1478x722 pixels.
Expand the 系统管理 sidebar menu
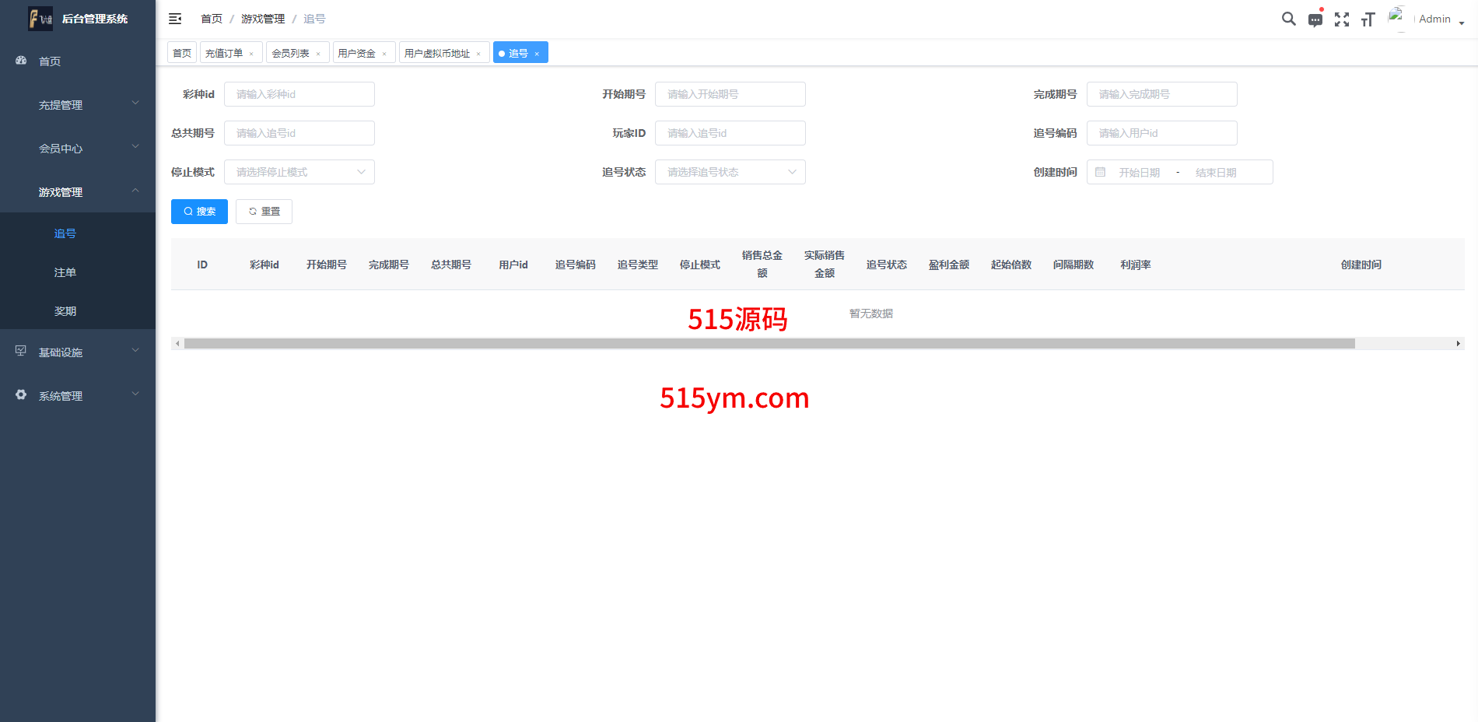pyautogui.click(x=78, y=395)
